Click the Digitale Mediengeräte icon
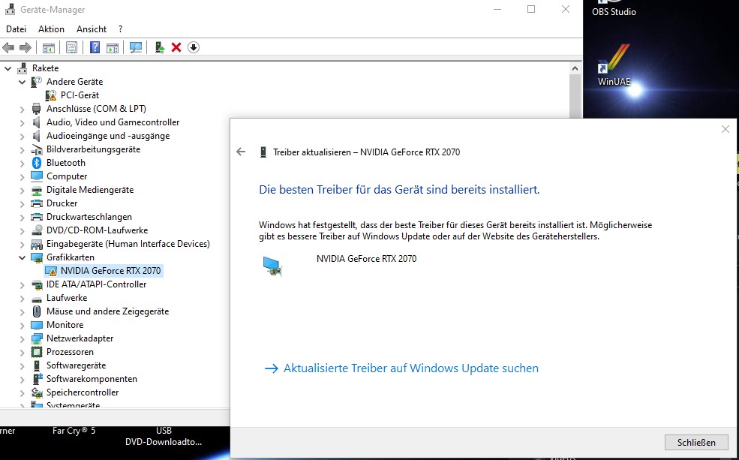The width and height of the screenshot is (739, 460). [36, 190]
